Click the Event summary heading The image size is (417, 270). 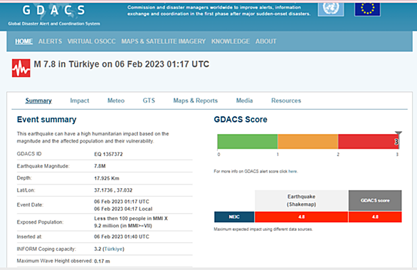[47, 120]
